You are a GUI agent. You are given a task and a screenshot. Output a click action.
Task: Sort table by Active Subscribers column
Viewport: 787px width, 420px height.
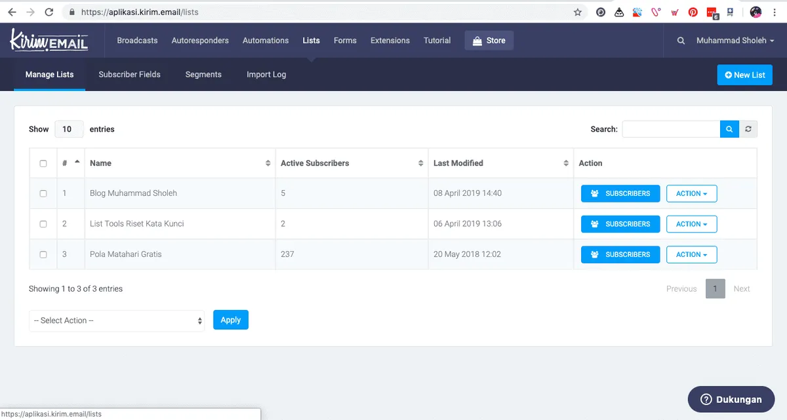point(351,163)
